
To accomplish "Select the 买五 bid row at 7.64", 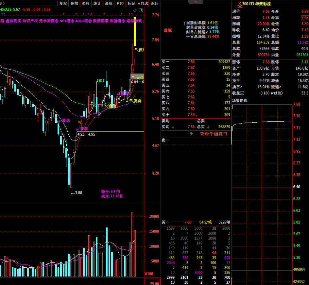I will coord(196,85).
